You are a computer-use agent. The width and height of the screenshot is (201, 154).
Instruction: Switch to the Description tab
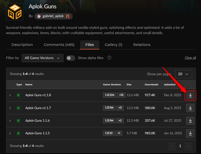tap(22, 45)
